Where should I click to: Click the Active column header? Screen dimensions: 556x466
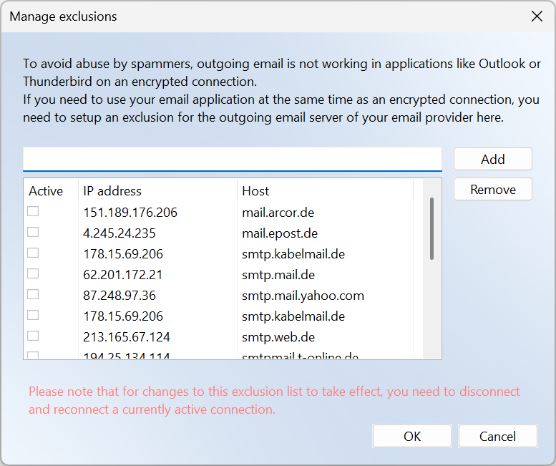(x=46, y=191)
